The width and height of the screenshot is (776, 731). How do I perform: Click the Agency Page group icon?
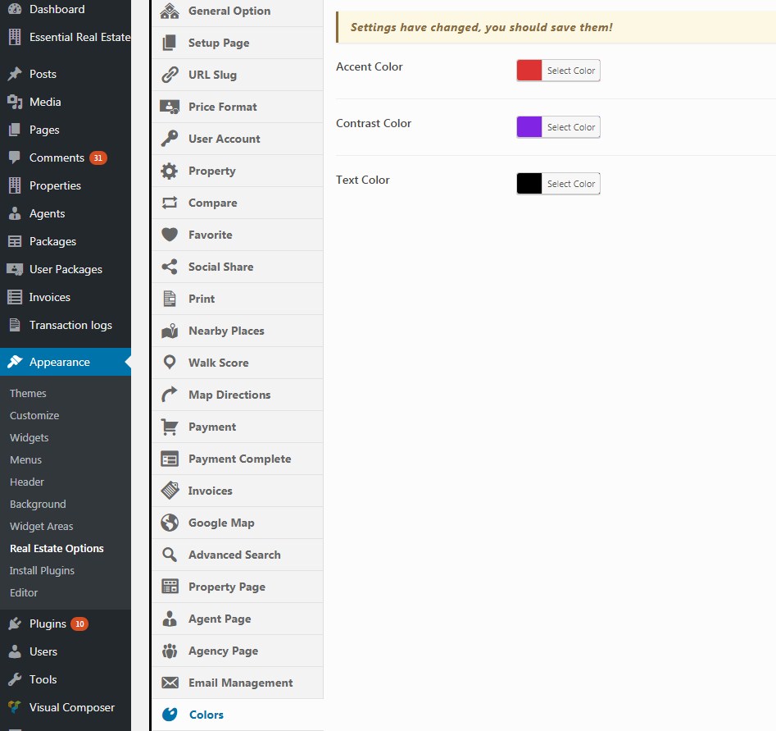click(x=170, y=651)
